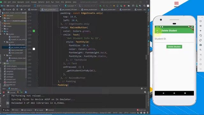Raise emulator volume

200,26
